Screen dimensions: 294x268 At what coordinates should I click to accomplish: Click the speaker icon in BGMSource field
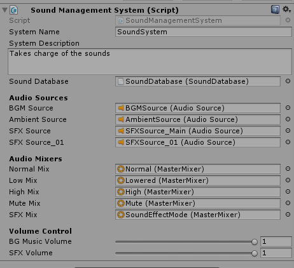pyautogui.click(x=121, y=108)
